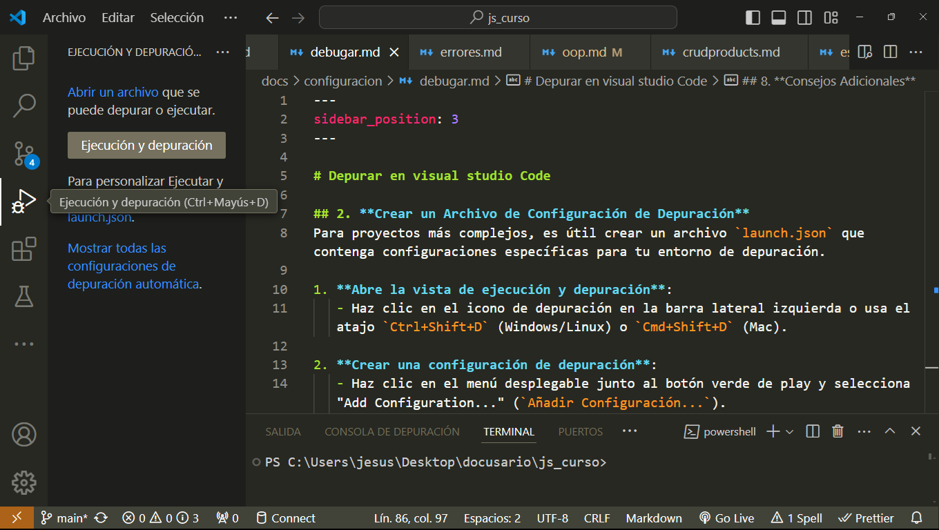939x530 pixels.
Task: Change indentation via Espacios: 2
Action: point(492,518)
